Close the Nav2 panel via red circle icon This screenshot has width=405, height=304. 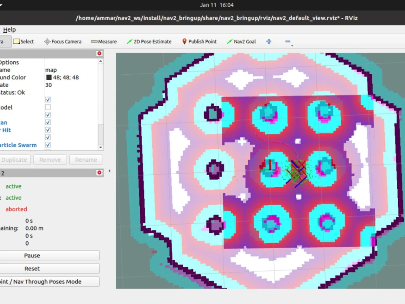pyautogui.click(x=99, y=172)
